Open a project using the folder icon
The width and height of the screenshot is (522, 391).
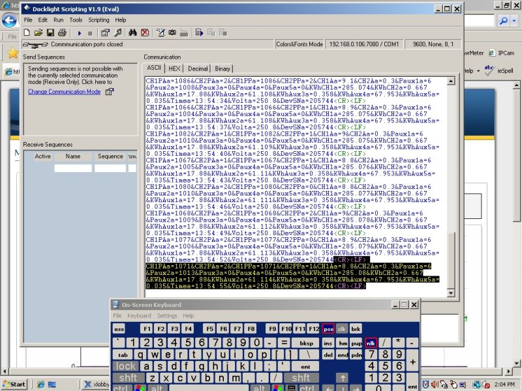38,33
